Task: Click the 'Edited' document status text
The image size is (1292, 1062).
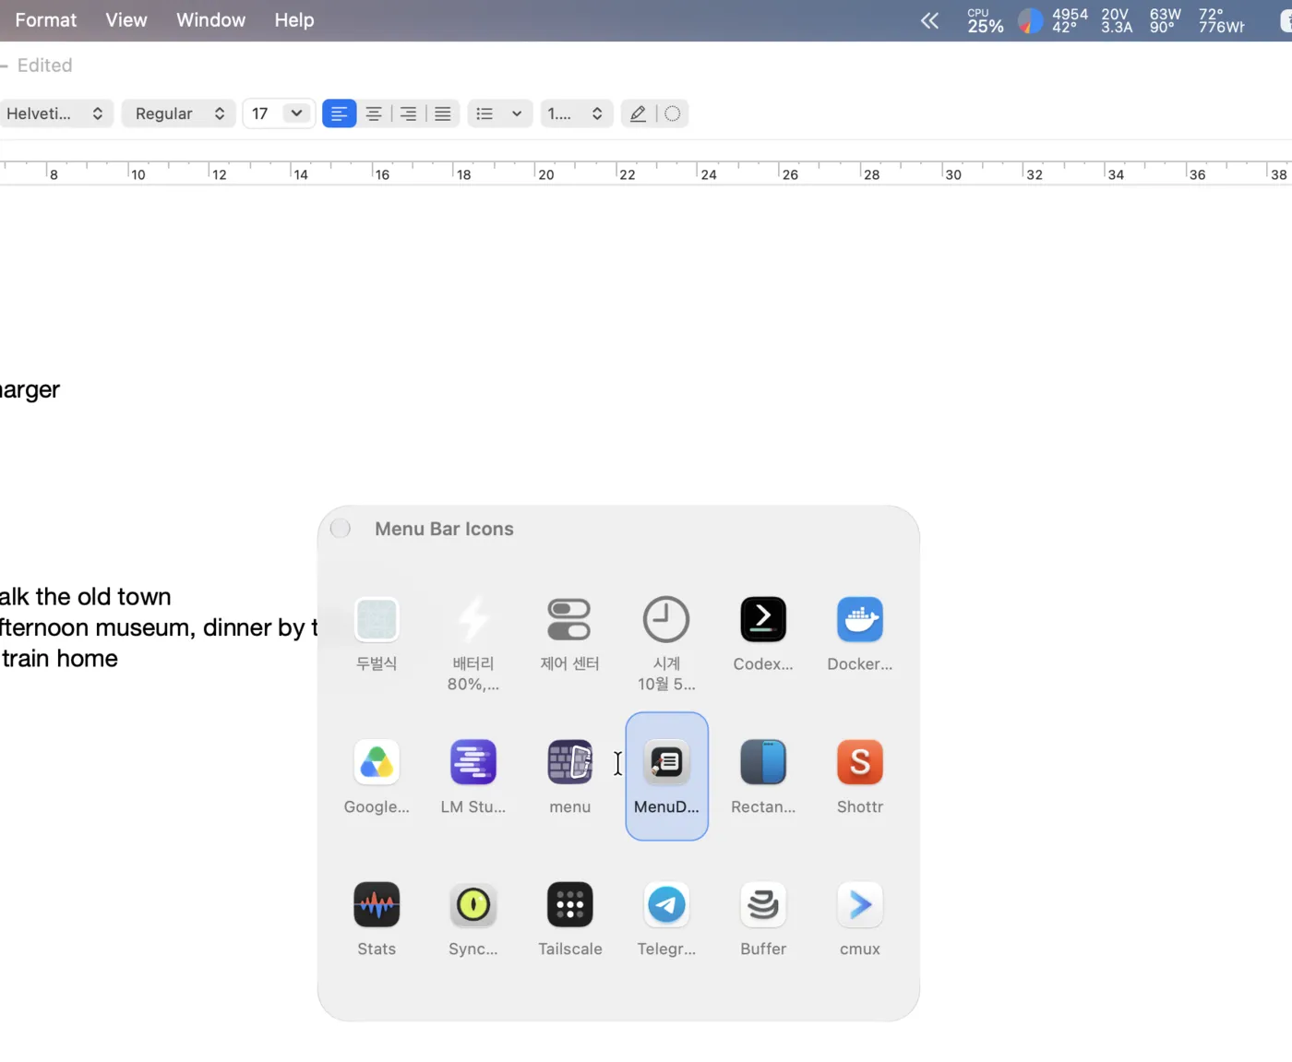Action: pyautogui.click(x=44, y=66)
